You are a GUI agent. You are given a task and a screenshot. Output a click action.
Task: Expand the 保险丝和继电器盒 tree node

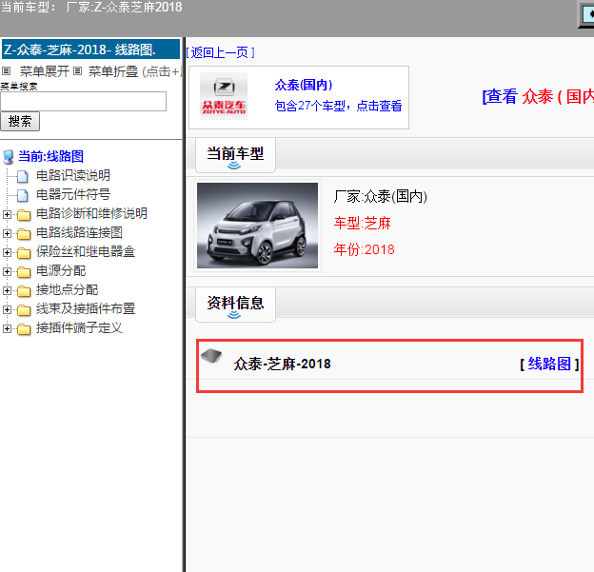click(7, 252)
